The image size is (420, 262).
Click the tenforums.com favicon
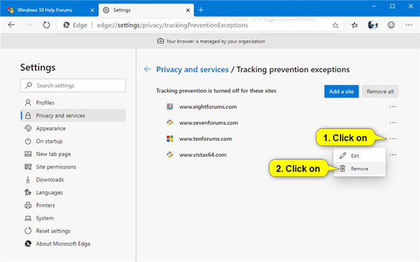click(x=170, y=139)
